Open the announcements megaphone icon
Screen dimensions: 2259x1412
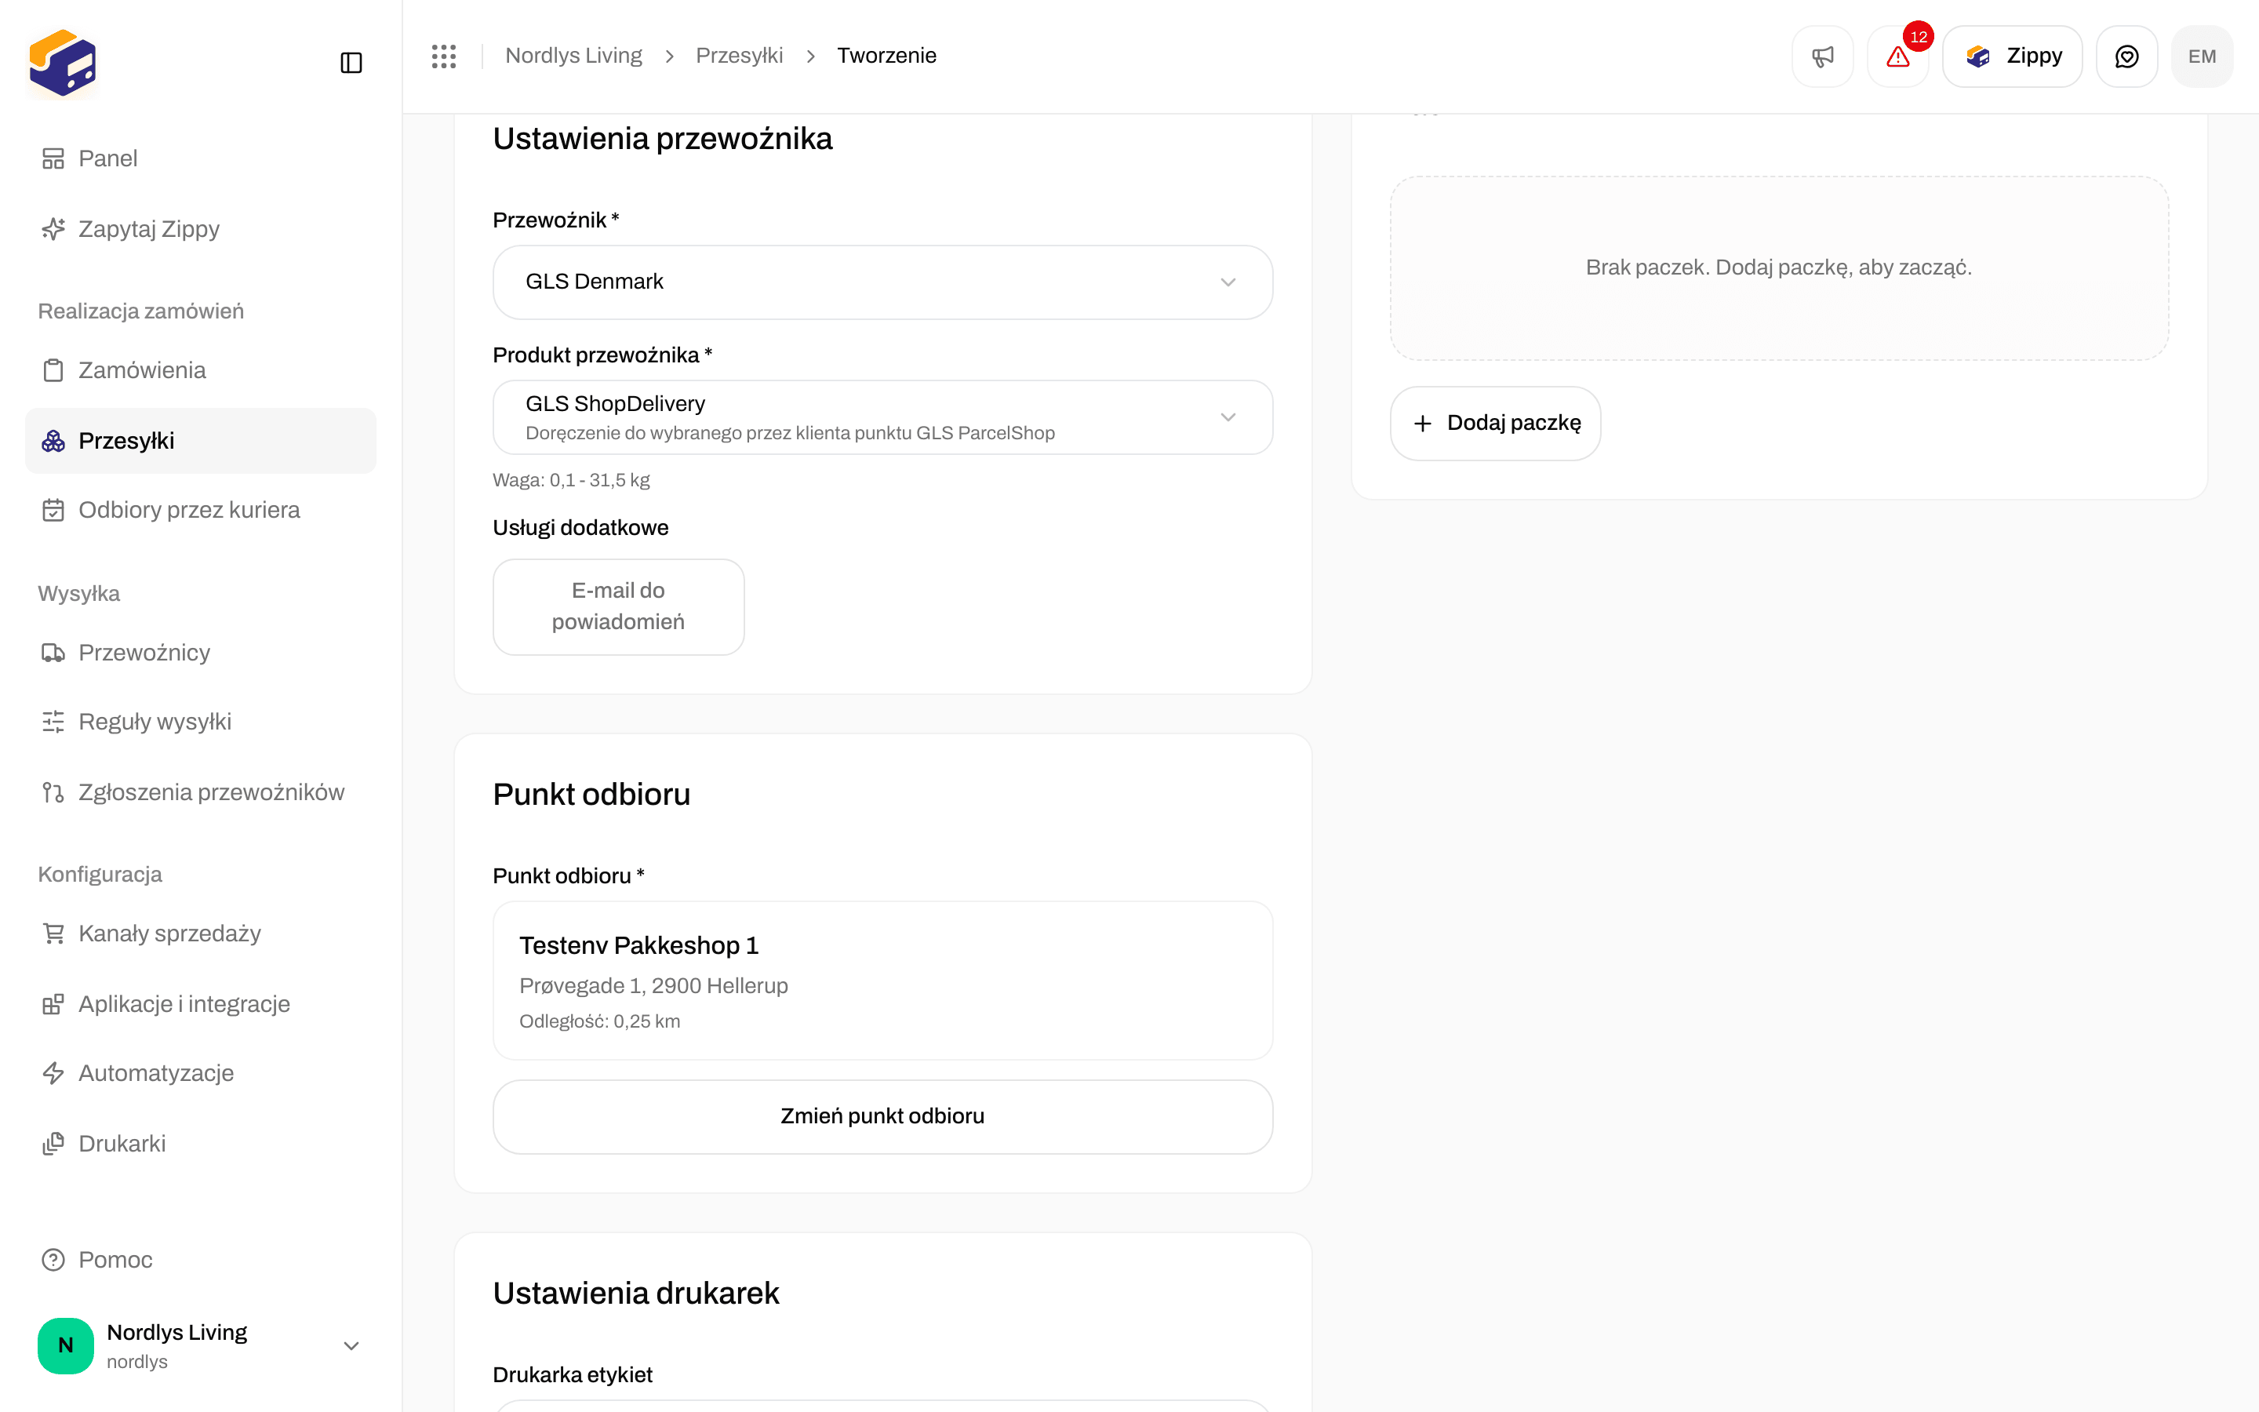pos(1822,56)
